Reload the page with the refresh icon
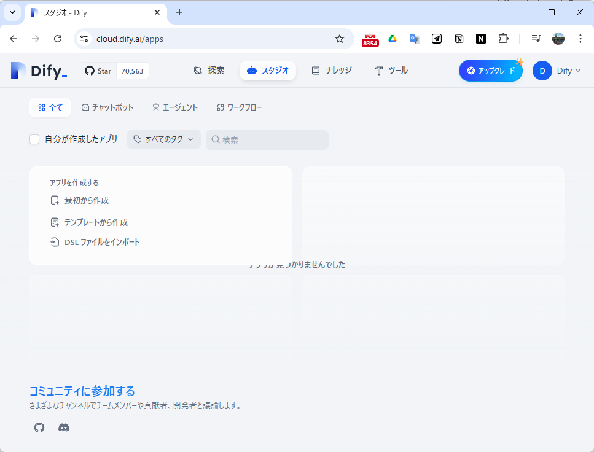This screenshot has width=594, height=452. pyautogui.click(x=58, y=39)
